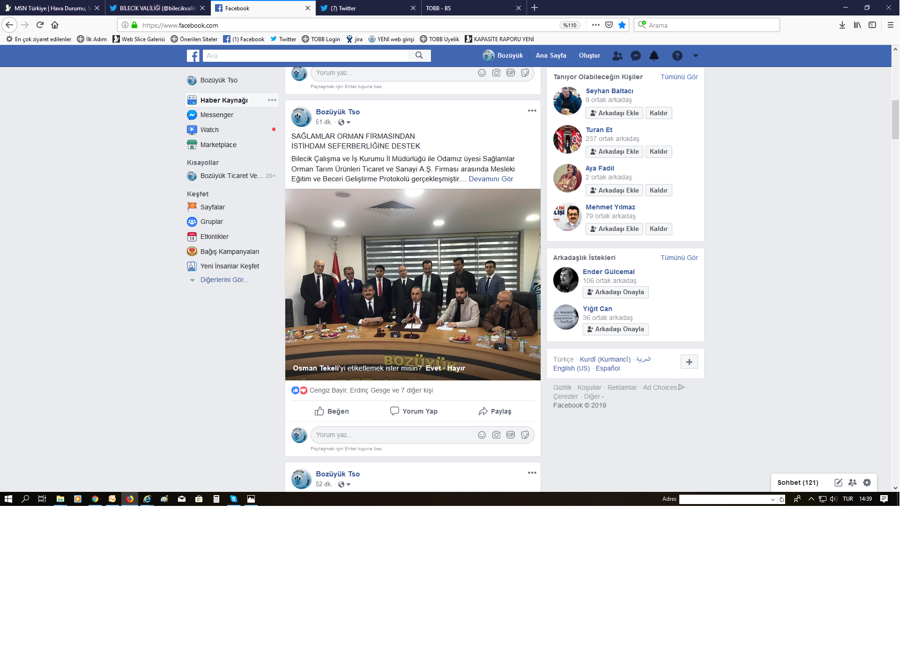
Task: Open Yeni İnsanlar Keşfet in sidebar
Action: [230, 266]
